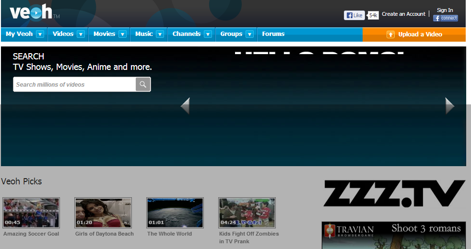Open The Whole World thumbnail
The image size is (471, 249).
click(x=175, y=213)
